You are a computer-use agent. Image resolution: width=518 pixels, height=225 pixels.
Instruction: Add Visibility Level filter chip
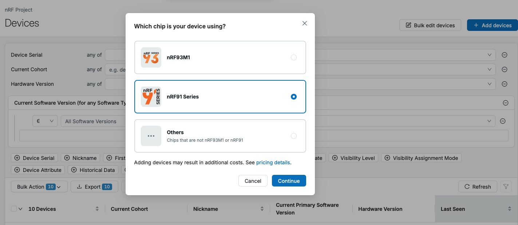tap(353, 158)
